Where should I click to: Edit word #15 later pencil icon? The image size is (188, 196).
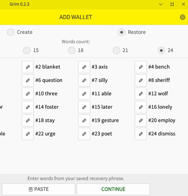pyautogui.click(x=84, y=107)
